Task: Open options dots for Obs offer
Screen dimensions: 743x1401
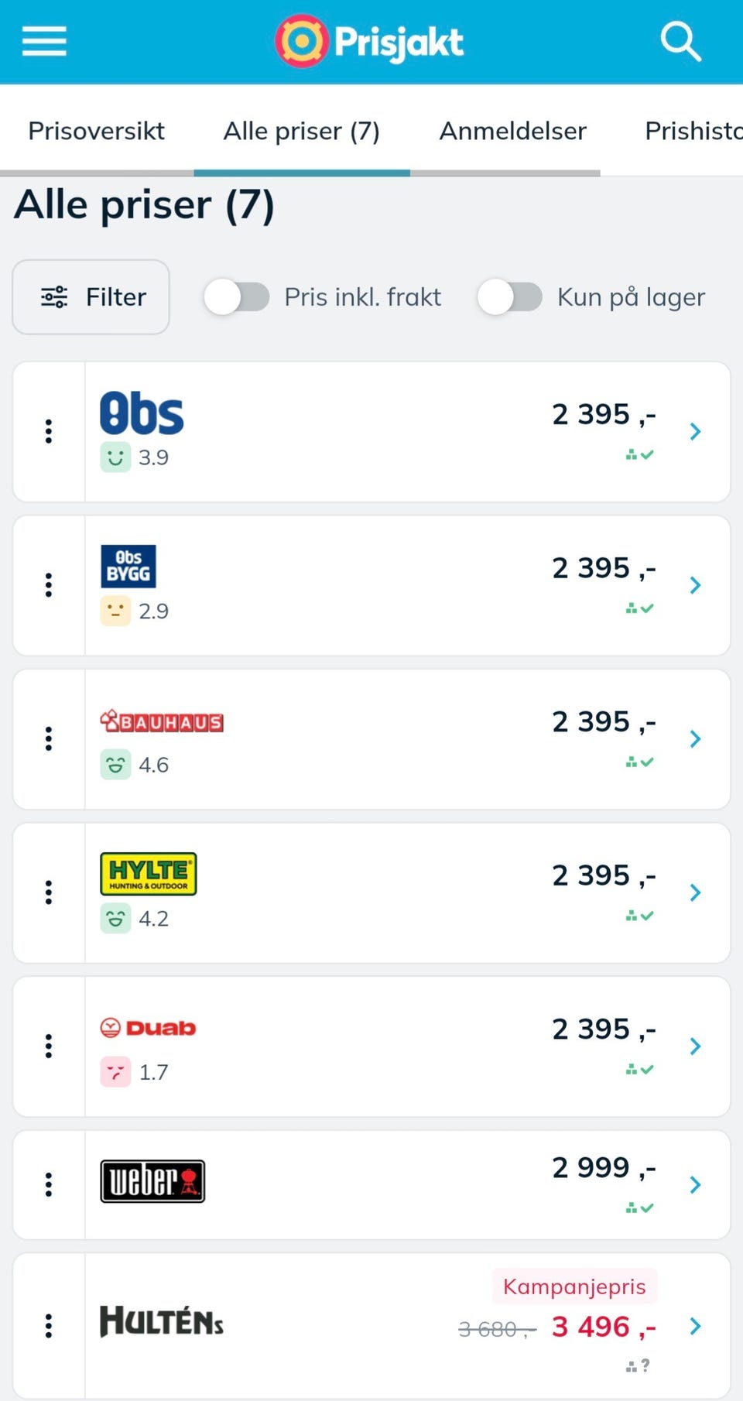Action: (49, 431)
